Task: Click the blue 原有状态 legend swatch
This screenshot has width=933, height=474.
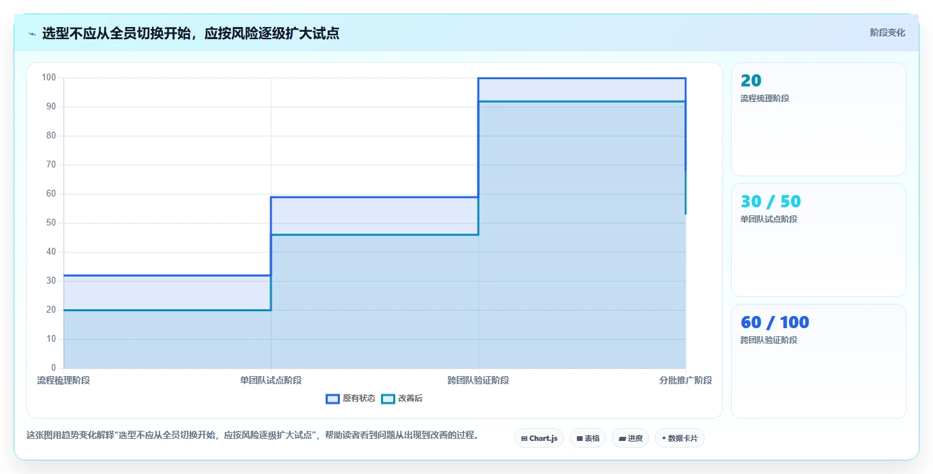Action: coord(332,398)
